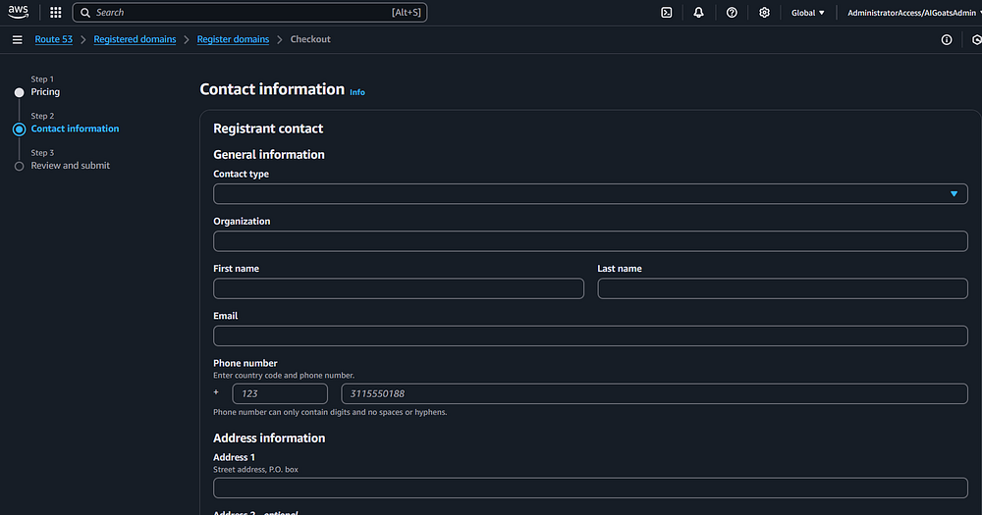The image size is (982, 515).
Task: Click the Organization text field
Action: [590, 241]
